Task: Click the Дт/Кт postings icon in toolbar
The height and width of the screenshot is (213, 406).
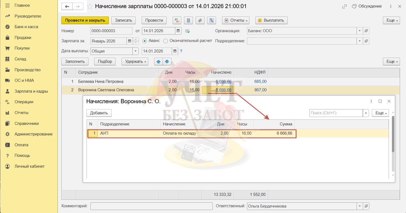Action: 177,20
